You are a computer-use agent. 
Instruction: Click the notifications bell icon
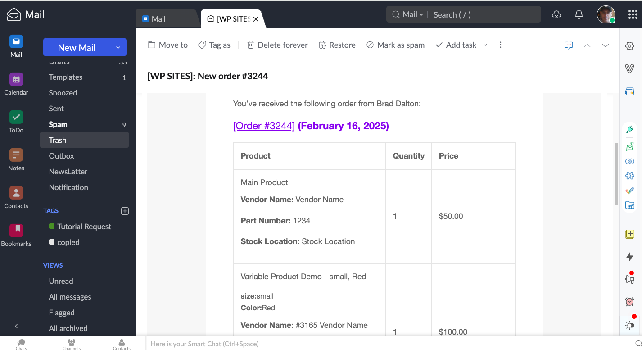[579, 14]
